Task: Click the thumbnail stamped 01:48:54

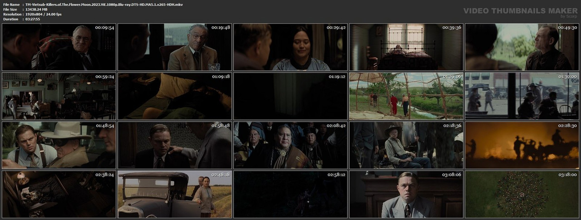Action: pos(59,145)
